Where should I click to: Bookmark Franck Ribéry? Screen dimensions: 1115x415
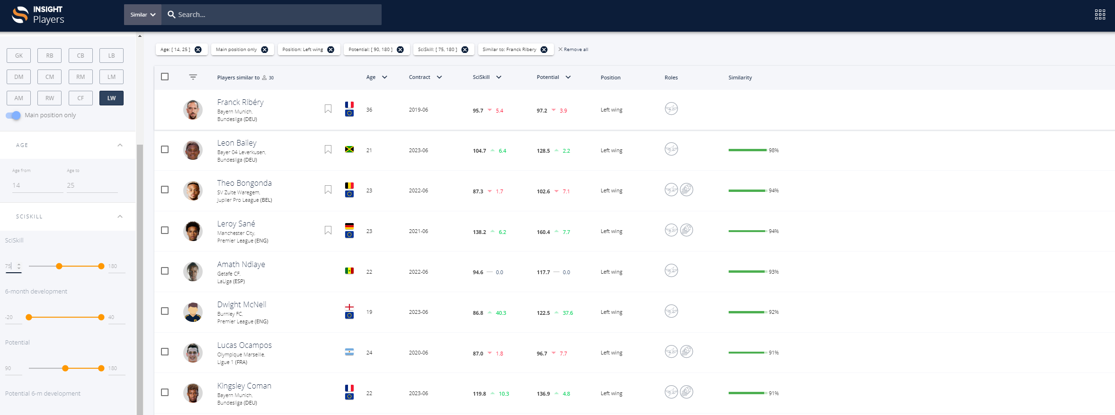tap(328, 109)
